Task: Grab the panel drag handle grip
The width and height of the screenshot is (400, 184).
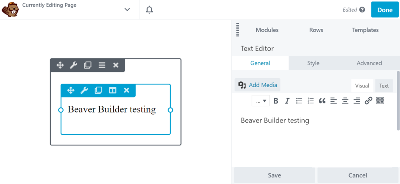Action: [x=238, y=30]
